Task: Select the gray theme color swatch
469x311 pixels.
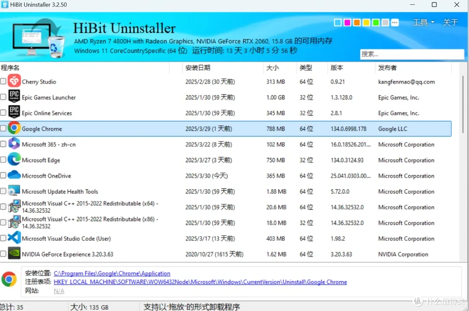Action: tap(386, 23)
